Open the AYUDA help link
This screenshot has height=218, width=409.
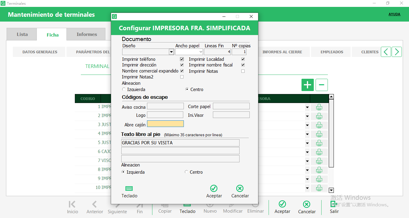(394, 14)
